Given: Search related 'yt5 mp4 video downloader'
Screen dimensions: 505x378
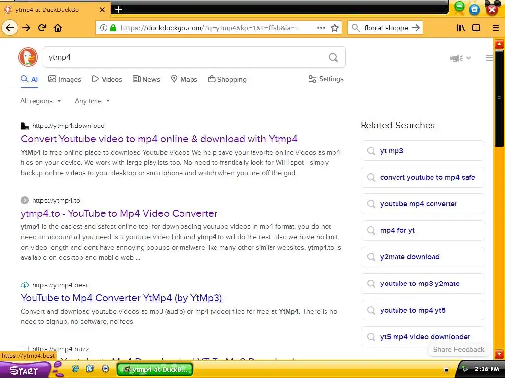Looking at the screenshot, I should point(423,337).
